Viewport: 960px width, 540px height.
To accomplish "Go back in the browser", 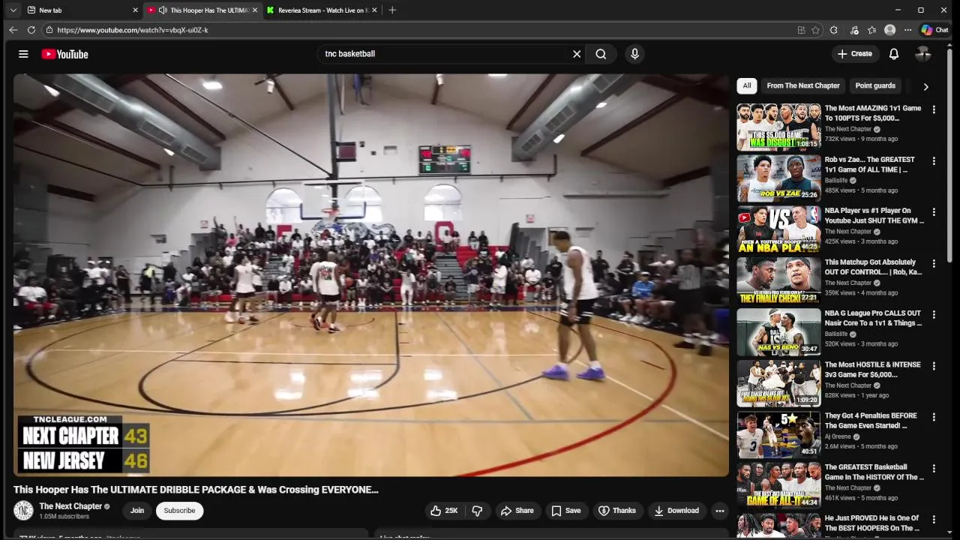I will [x=13, y=30].
